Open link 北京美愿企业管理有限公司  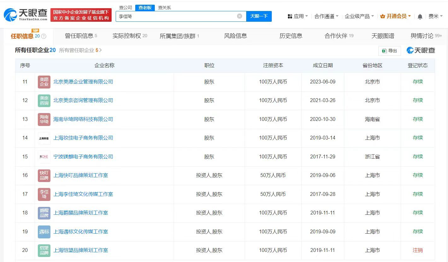tap(83, 82)
